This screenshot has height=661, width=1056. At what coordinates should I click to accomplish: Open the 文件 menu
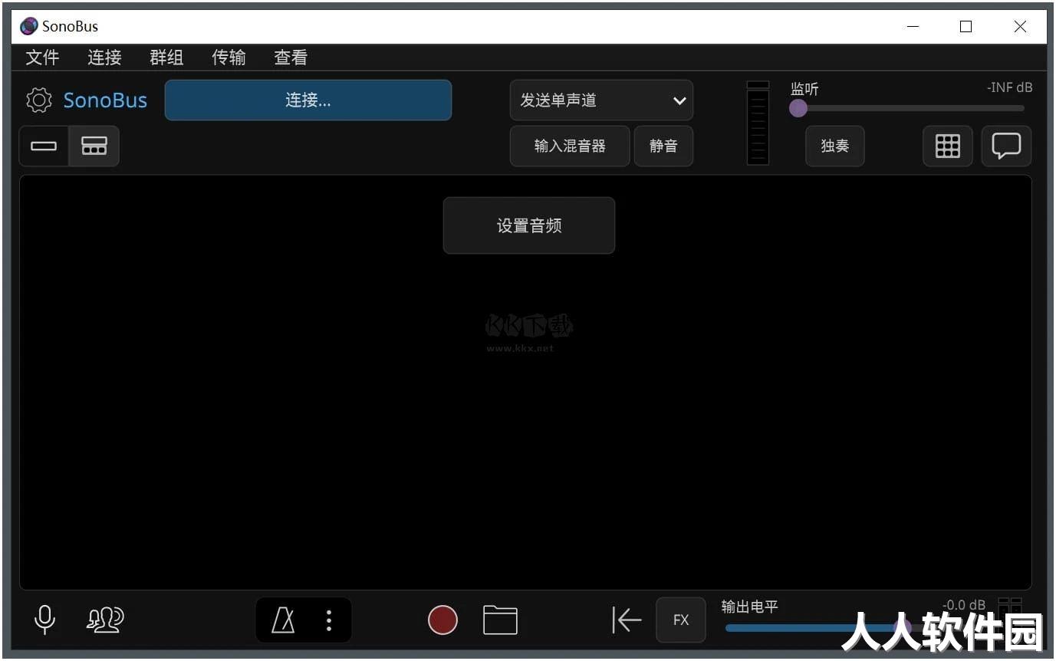[42, 58]
